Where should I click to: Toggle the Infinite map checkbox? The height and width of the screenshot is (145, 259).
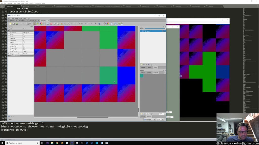[24, 42]
